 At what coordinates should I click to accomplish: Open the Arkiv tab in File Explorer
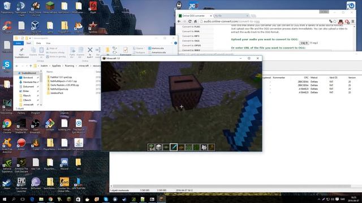[18, 43]
